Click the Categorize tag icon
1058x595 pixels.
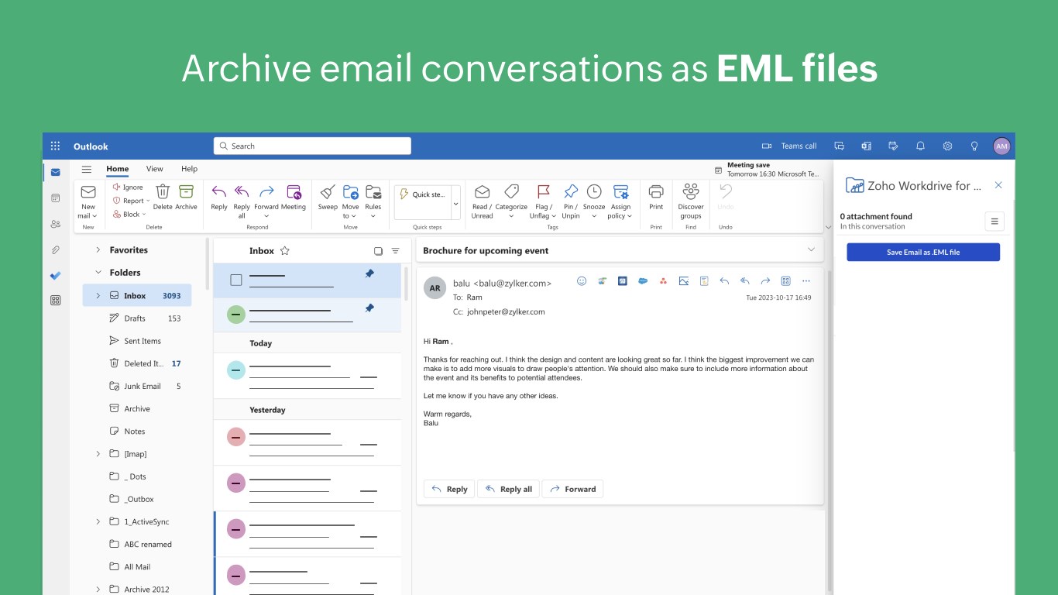(511, 201)
